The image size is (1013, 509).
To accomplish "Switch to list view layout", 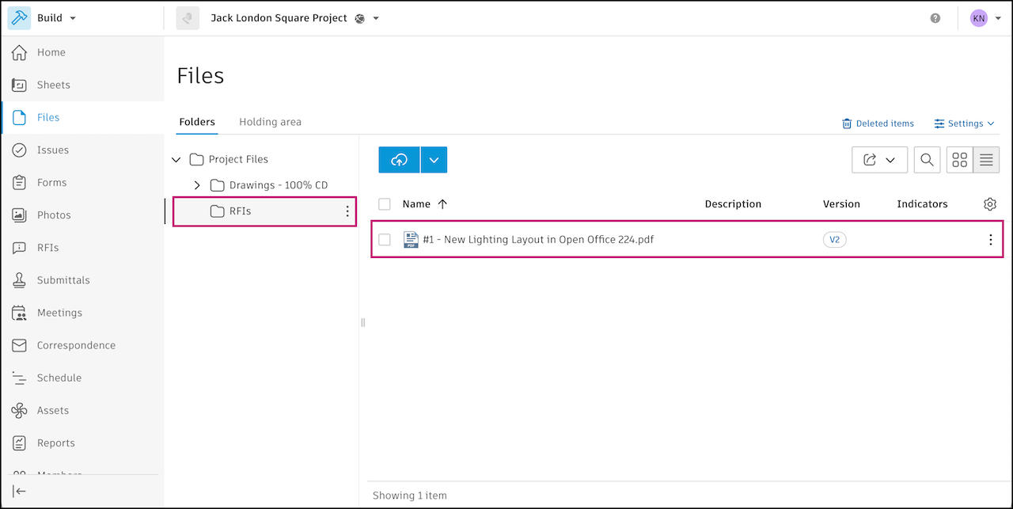I will tap(986, 160).
